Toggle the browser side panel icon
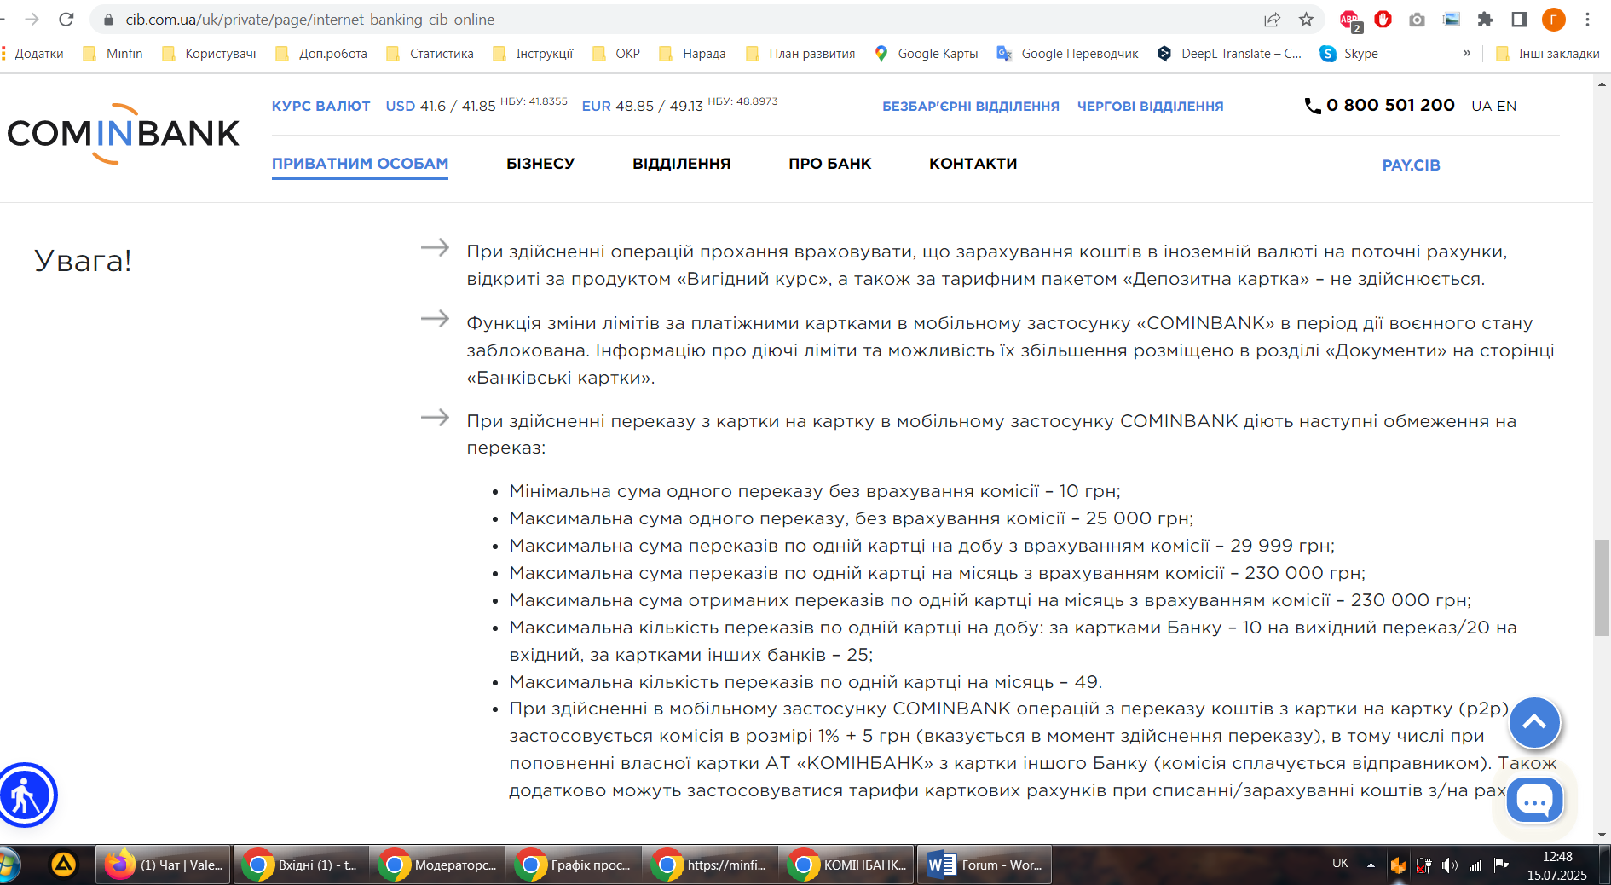1611x885 pixels. tap(1519, 19)
